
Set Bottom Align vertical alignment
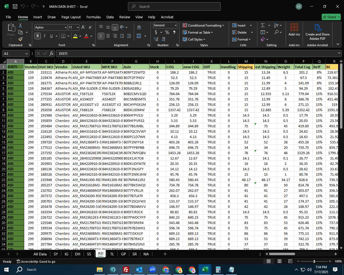tap(115, 27)
